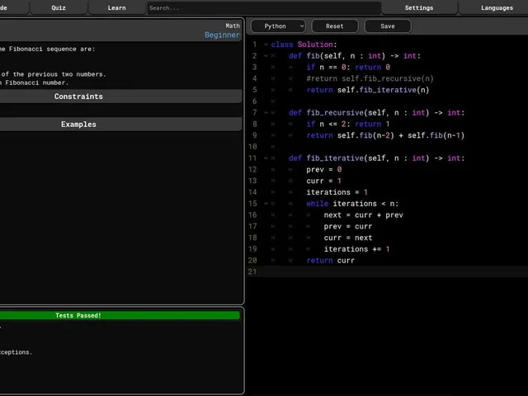
Task: Focus the Search input field
Action: (x=264, y=7)
